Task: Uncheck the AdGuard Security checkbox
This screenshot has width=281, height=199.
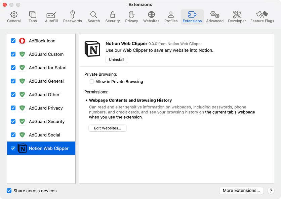Action: (x=13, y=121)
